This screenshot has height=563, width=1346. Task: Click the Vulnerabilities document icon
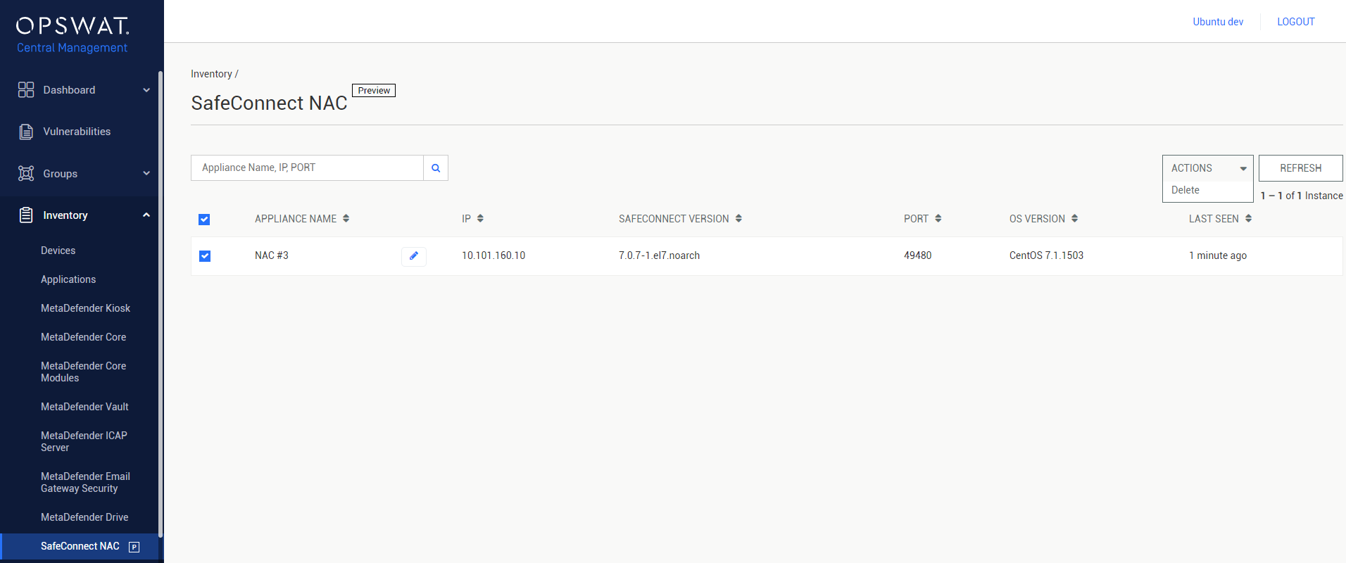tap(26, 132)
